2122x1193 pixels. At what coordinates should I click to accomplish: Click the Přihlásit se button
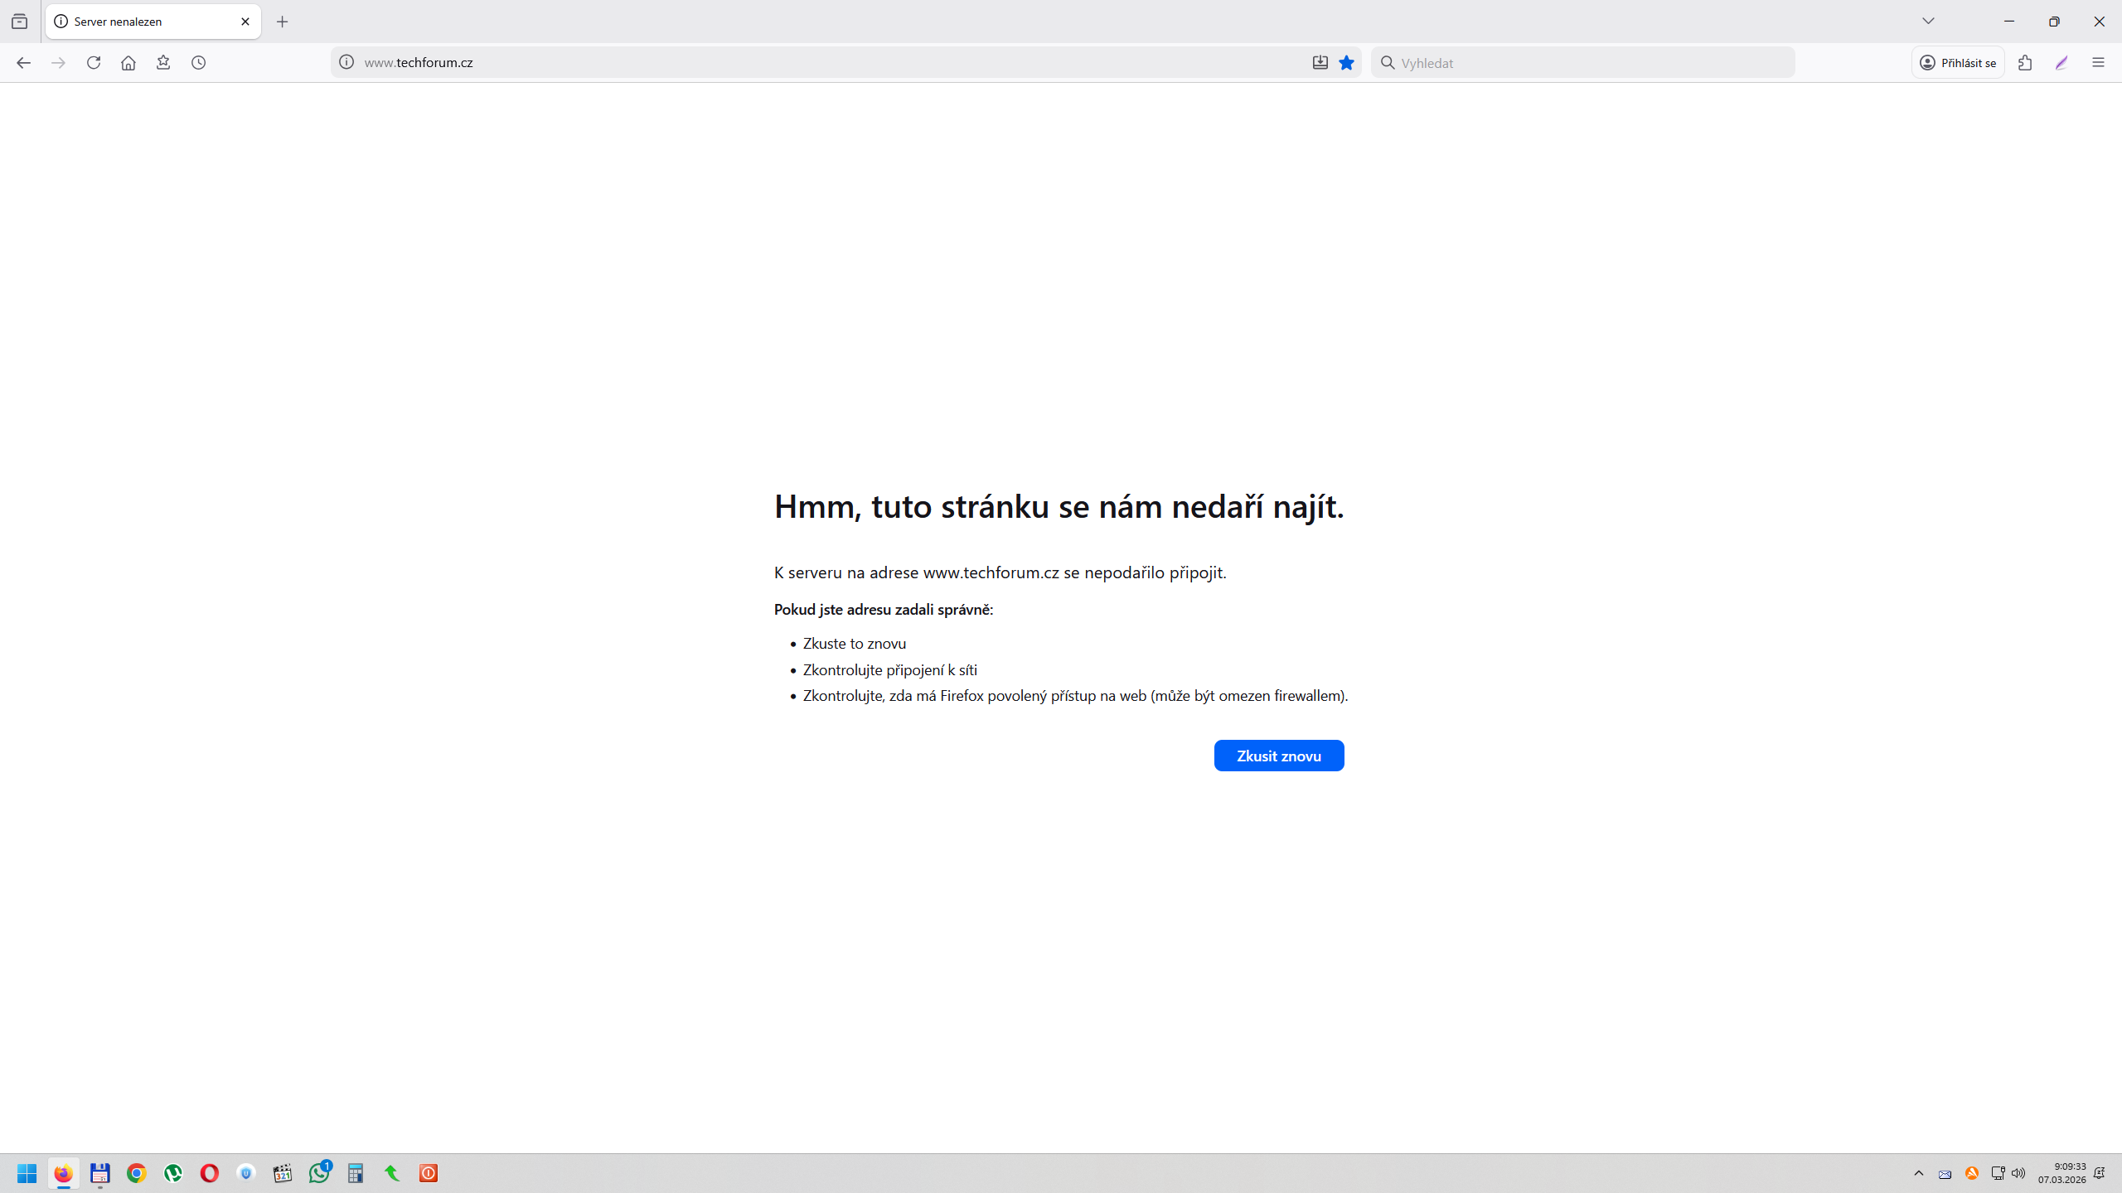tap(1958, 62)
